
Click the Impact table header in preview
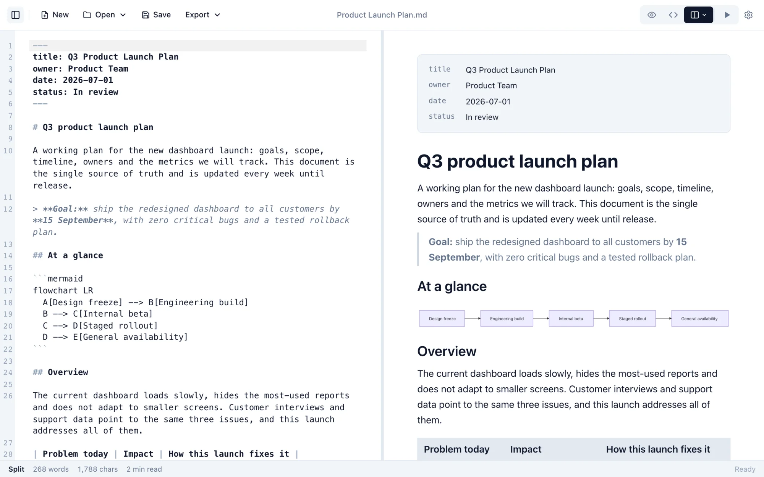tap(526, 449)
